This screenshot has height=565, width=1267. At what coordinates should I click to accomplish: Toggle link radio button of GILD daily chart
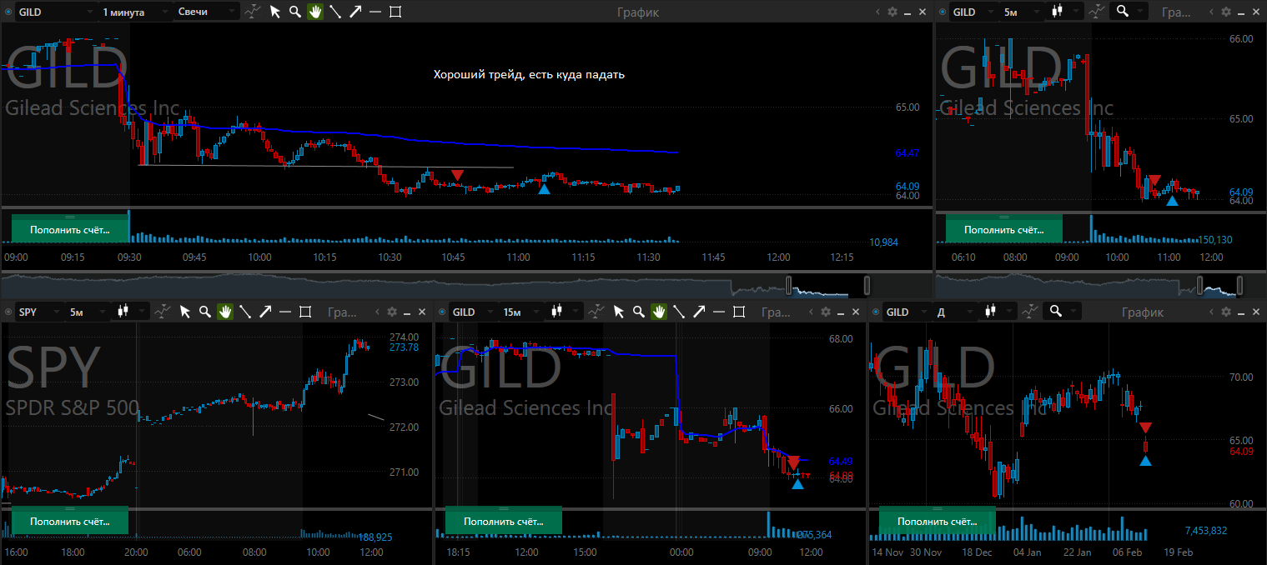coord(877,312)
